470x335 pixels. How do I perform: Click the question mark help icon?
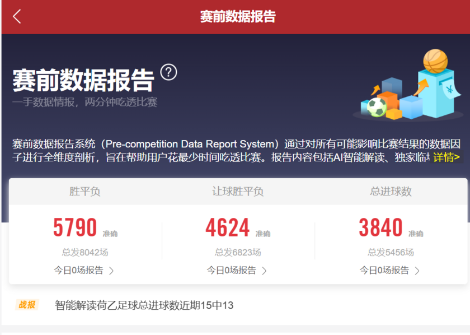(x=168, y=72)
